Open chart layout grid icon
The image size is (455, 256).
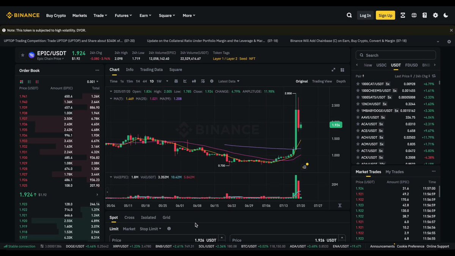point(342,70)
